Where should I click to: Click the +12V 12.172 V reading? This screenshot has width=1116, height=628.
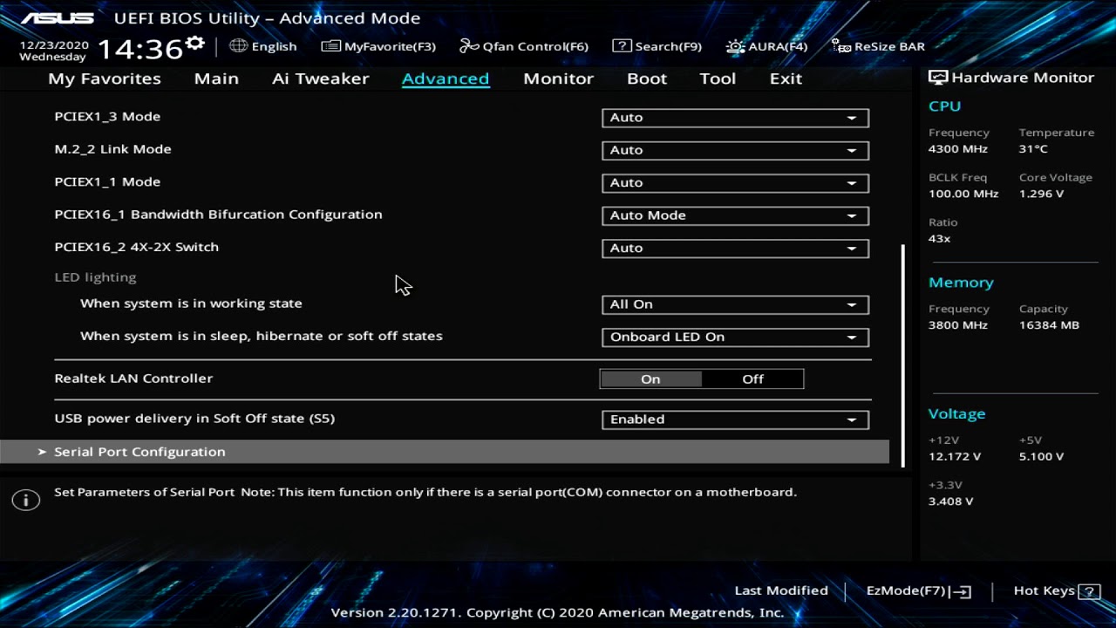955,456
